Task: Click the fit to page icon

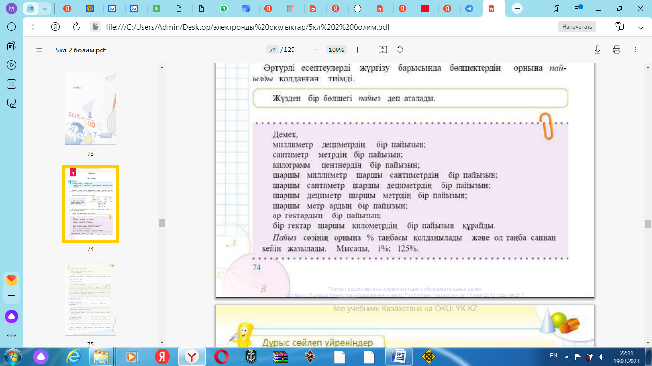Action: click(x=382, y=50)
